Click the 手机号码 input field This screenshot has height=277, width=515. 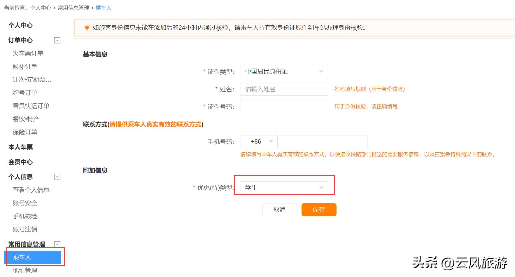(323, 142)
